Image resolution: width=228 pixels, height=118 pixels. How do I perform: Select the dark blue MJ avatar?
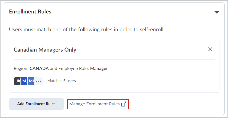(x=24, y=81)
